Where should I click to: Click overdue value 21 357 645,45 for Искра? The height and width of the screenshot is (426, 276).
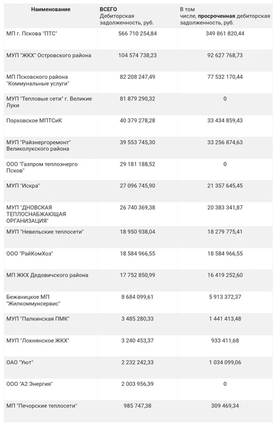[x=225, y=186]
